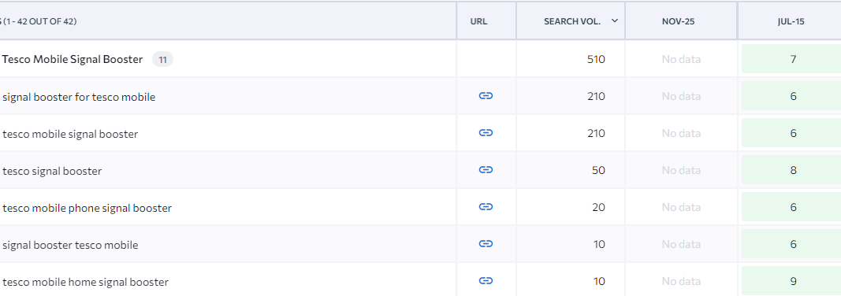
Task: Click keyword tesco mobile phone signal booster
Action: click(87, 208)
